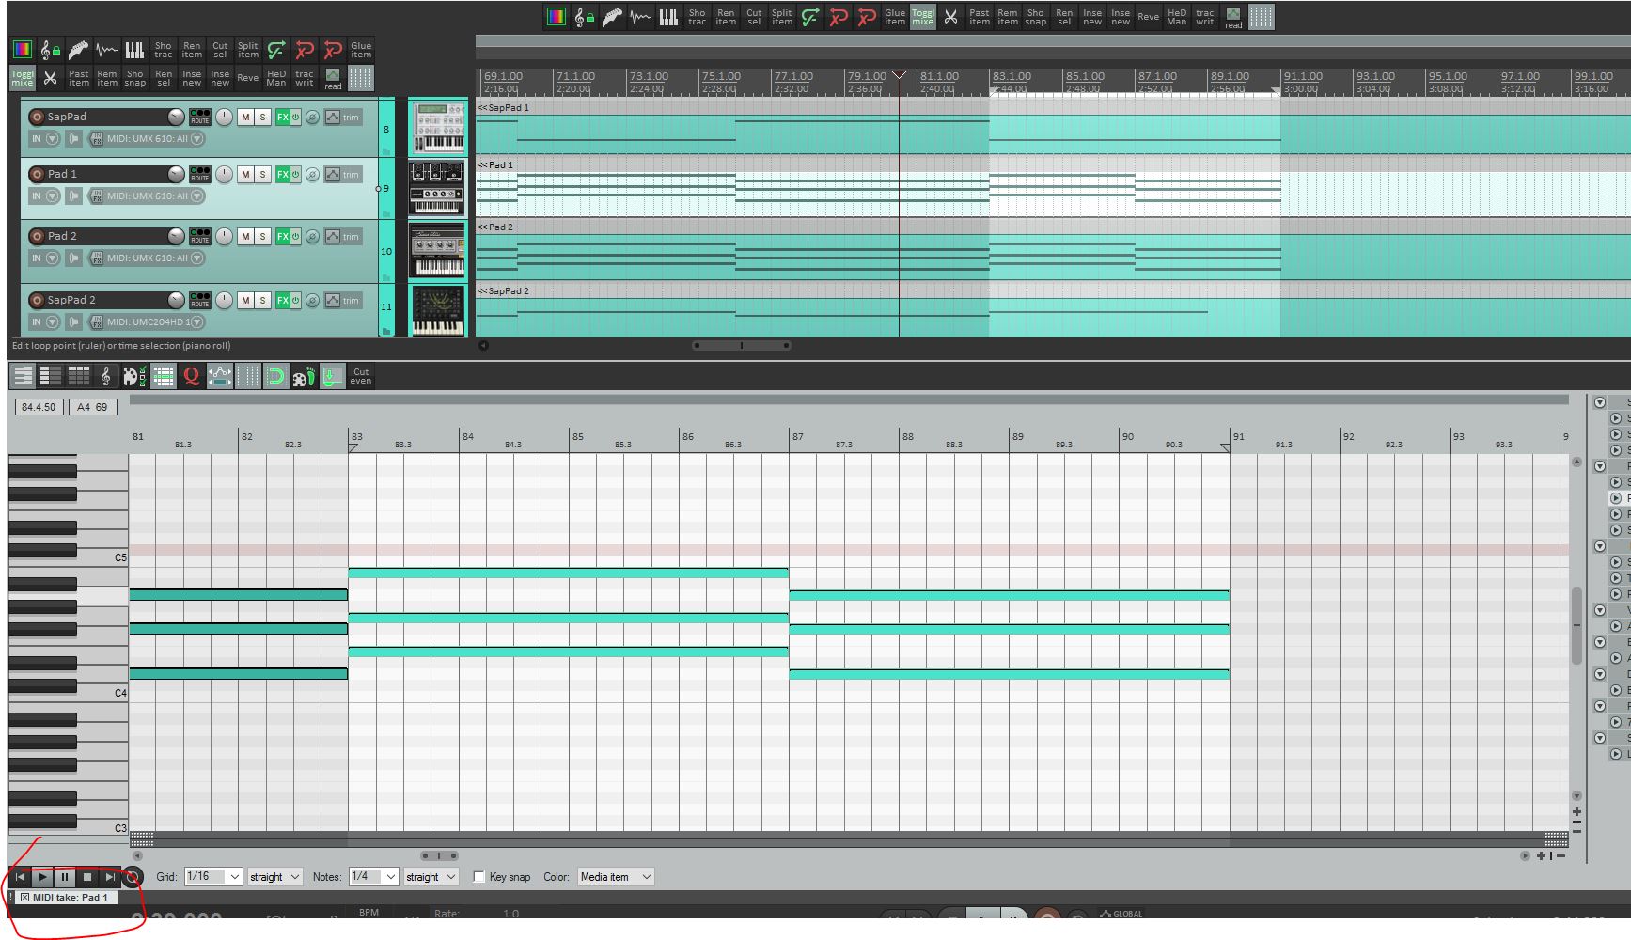1631x940 pixels.
Task: Enable the Key snap checkbox
Action: coord(478,877)
